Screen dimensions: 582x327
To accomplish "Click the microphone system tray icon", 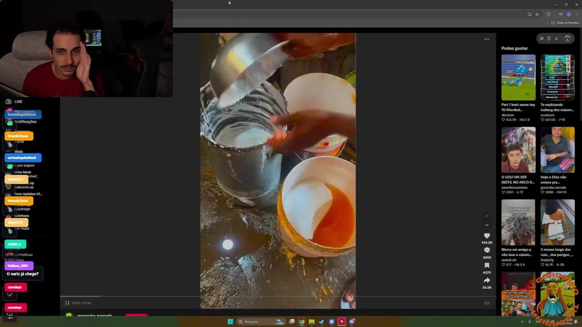I will click(x=529, y=322).
